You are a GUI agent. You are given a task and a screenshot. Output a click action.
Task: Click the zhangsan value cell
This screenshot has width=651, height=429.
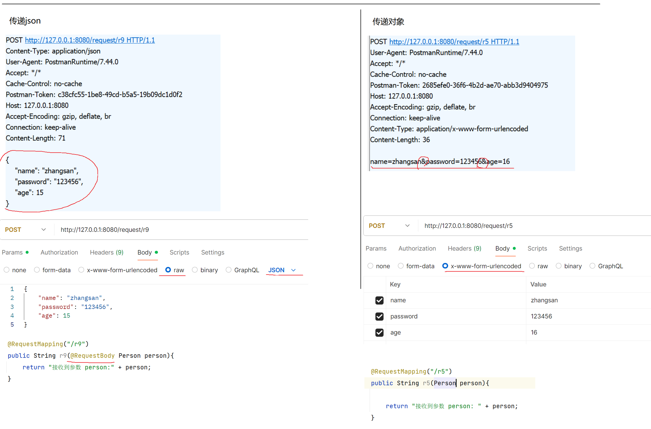click(544, 300)
